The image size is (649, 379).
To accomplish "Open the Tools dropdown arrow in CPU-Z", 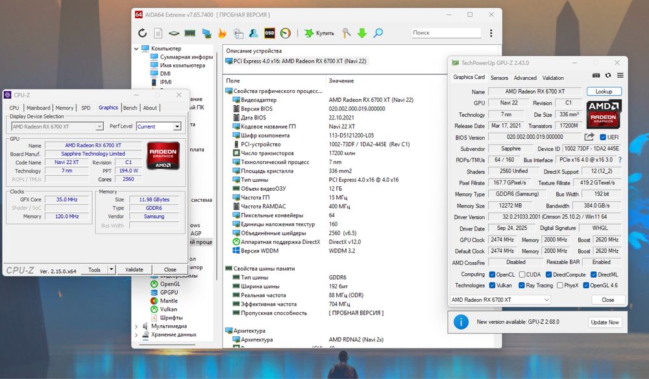I will click(111, 269).
